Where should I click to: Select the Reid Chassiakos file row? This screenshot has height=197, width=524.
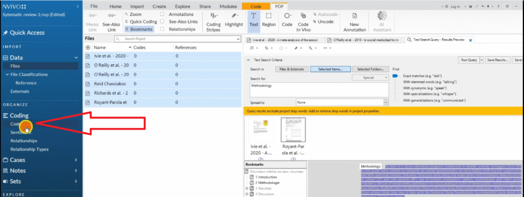pyautogui.click(x=162, y=84)
